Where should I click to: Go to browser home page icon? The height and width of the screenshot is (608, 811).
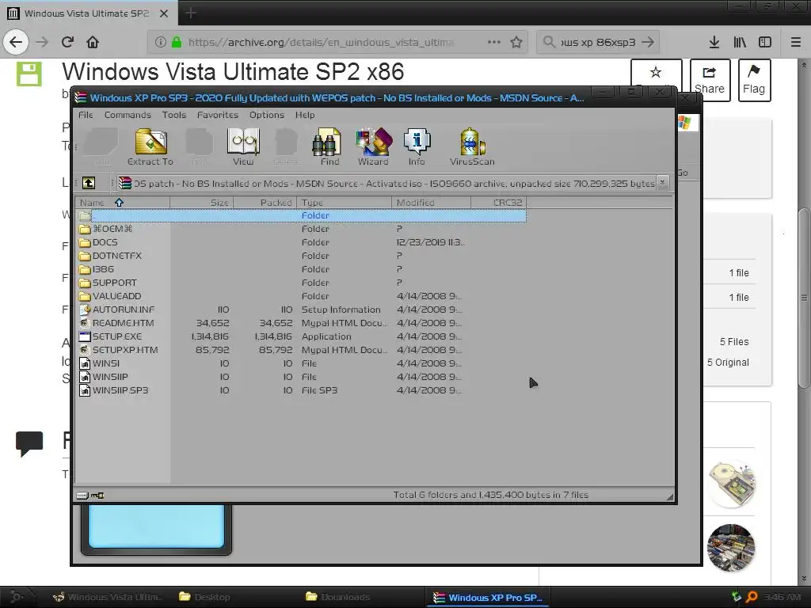(93, 42)
